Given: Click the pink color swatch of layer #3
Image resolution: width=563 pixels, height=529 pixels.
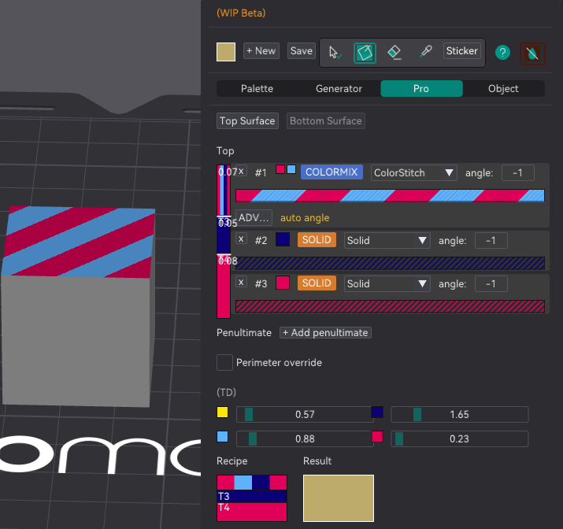Looking at the screenshot, I should [x=283, y=283].
